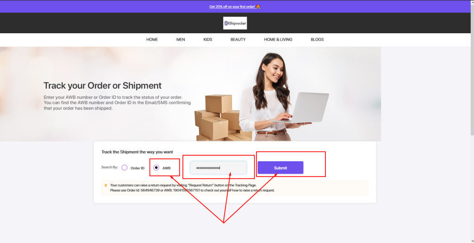
Task: Click the return request notice text
Action: click(192, 188)
